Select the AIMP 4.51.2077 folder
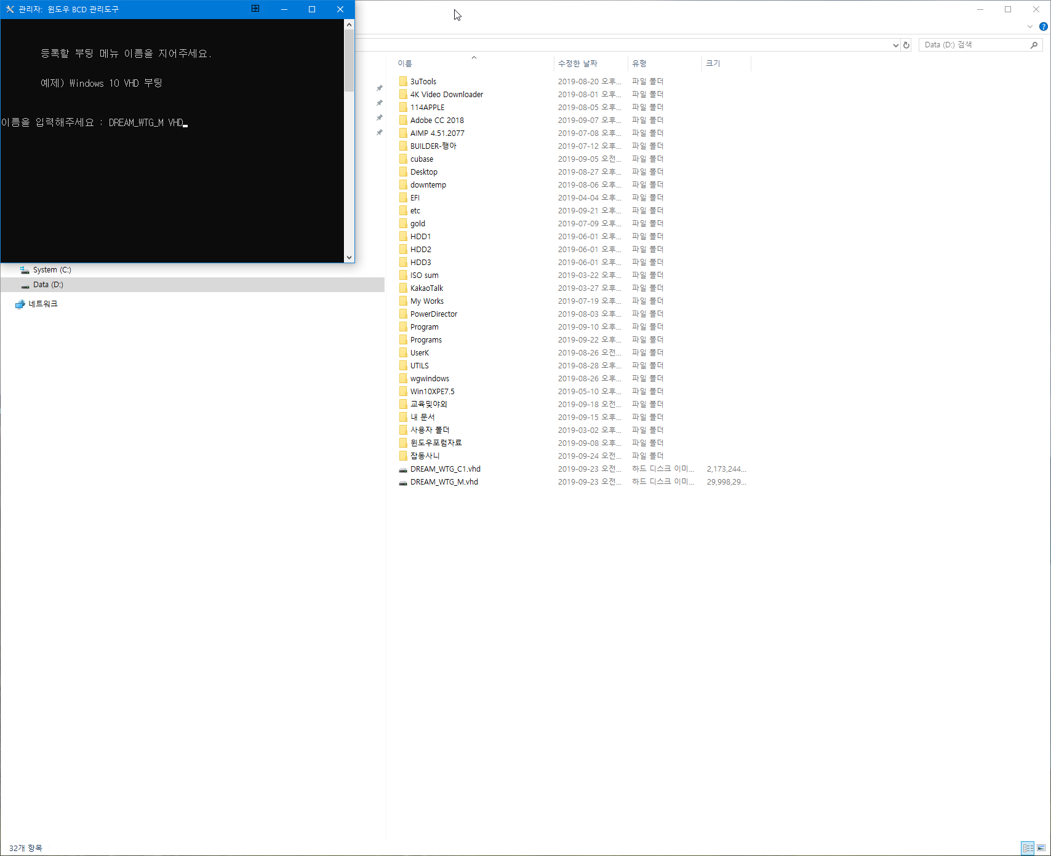 438,133
